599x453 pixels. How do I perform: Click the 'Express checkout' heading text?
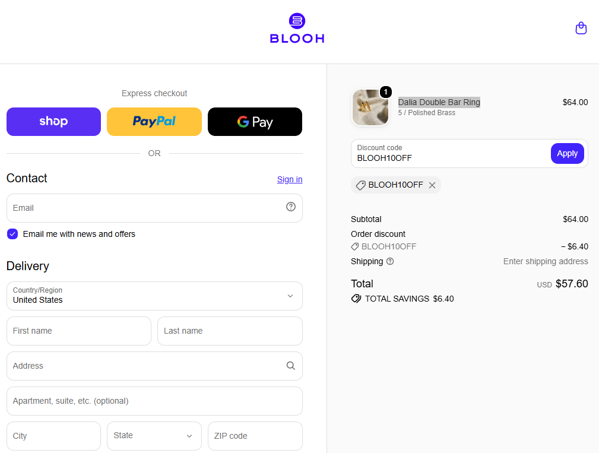[154, 93]
